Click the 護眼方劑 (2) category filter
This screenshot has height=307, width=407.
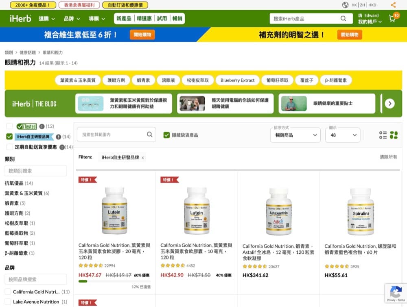tap(18, 213)
